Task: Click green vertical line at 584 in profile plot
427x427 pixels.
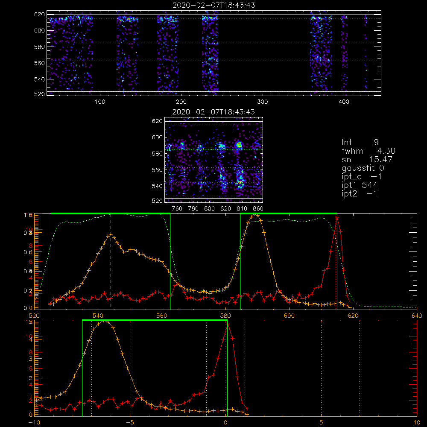Action: coord(240,261)
